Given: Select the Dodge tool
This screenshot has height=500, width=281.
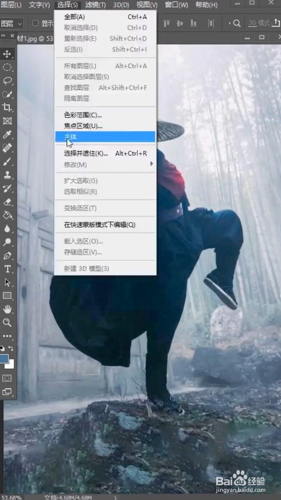Looking at the screenshot, I should point(7,242).
